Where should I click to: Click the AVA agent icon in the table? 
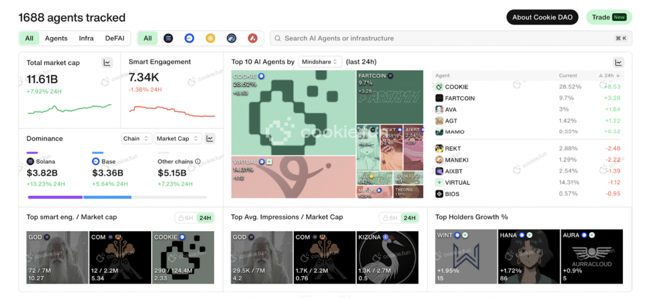click(439, 110)
